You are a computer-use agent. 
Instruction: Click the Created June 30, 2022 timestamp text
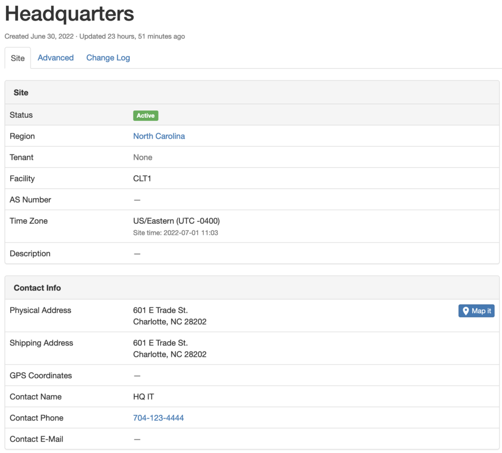(x=39, y=36)
